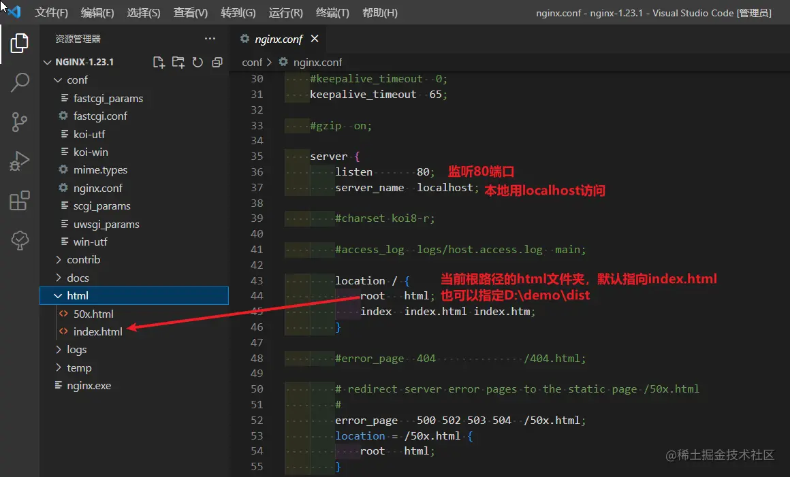Click '#error_page 404 /404.html;' line
790x477 pixels.
(460, 358)
